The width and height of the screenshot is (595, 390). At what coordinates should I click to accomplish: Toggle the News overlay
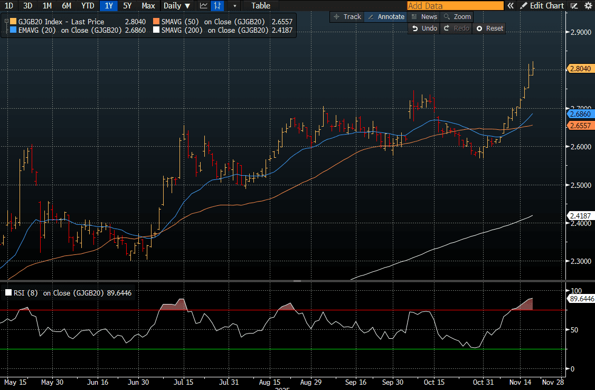click(424, 17)
